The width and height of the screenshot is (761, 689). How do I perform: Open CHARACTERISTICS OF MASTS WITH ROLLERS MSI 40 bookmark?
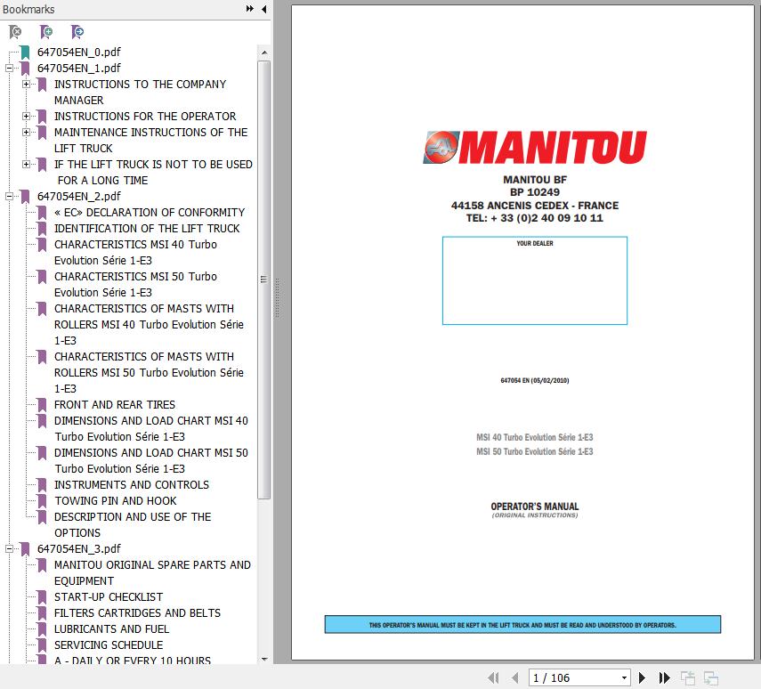(x=149, y=324)
